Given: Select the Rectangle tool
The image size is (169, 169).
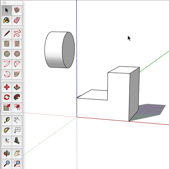Looking at the screenshot, I should click(7, 44).
